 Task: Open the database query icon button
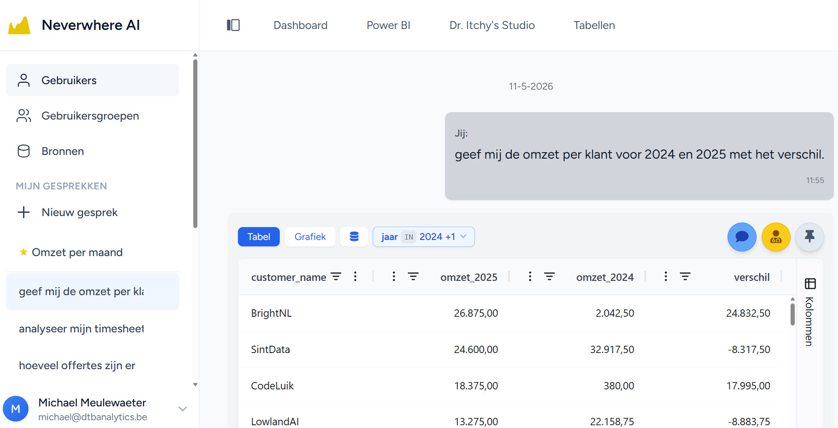coord(354,237)
